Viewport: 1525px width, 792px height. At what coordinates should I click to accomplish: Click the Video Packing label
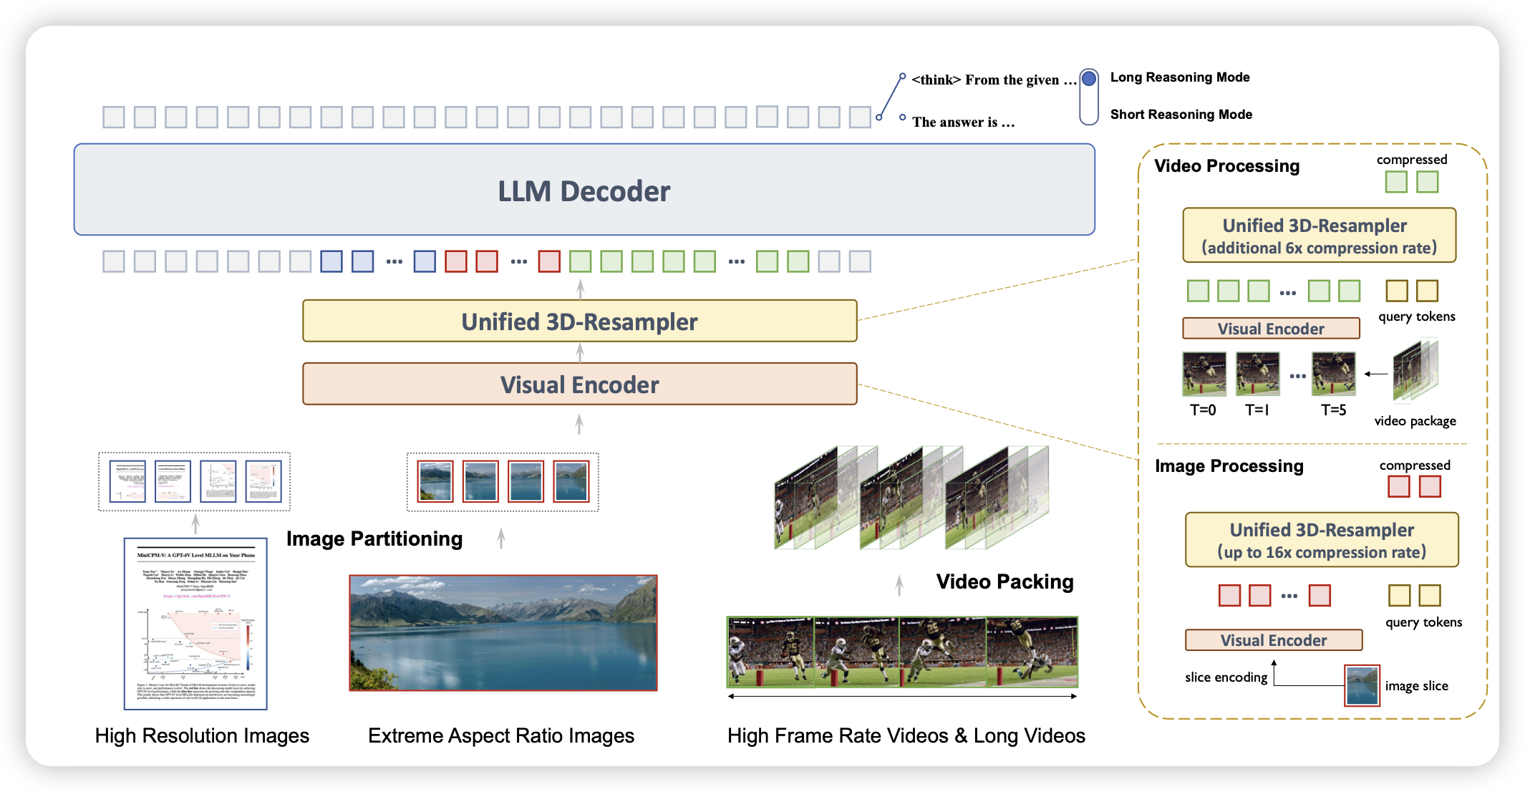pos(1004,581)
